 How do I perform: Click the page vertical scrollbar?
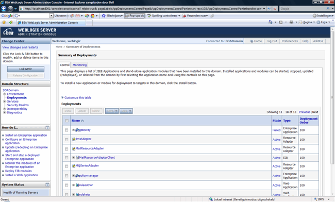click(x=332, y=111)
